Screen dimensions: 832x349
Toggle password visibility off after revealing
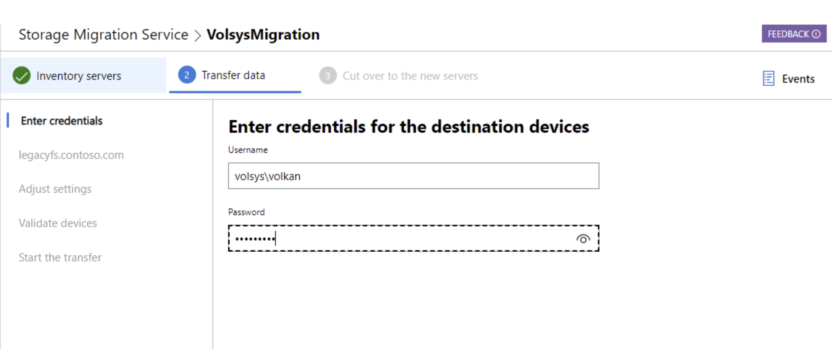click(583, 239)
